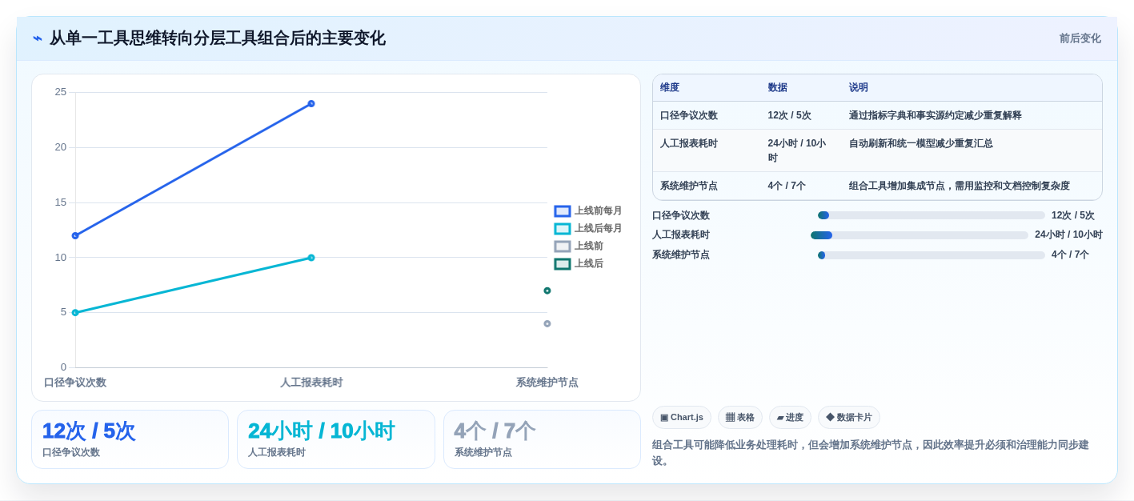Select the 24小时 / 10小时 stat card
The image size is (1134, 501).
click(336, 439)
